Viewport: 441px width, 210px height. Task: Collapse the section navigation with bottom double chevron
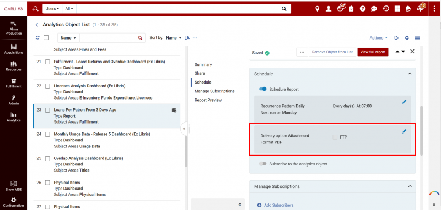[240, 205]
